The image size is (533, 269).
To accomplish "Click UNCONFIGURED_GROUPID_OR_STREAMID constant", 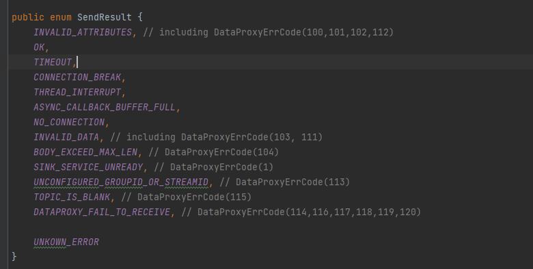I will tap(121, 182).
